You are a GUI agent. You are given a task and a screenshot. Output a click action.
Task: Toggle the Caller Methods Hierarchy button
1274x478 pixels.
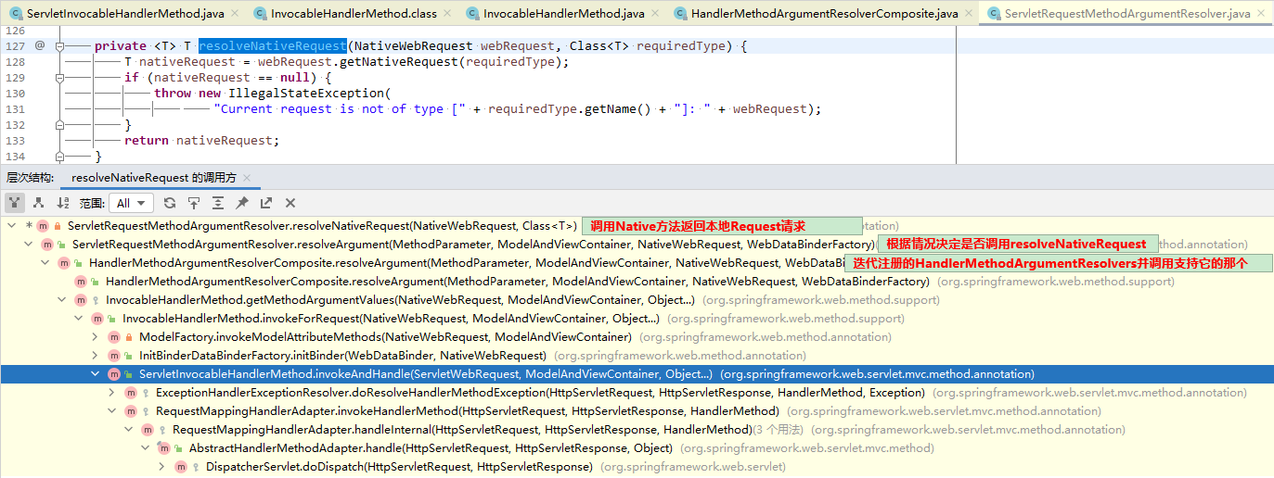[15, 203]
